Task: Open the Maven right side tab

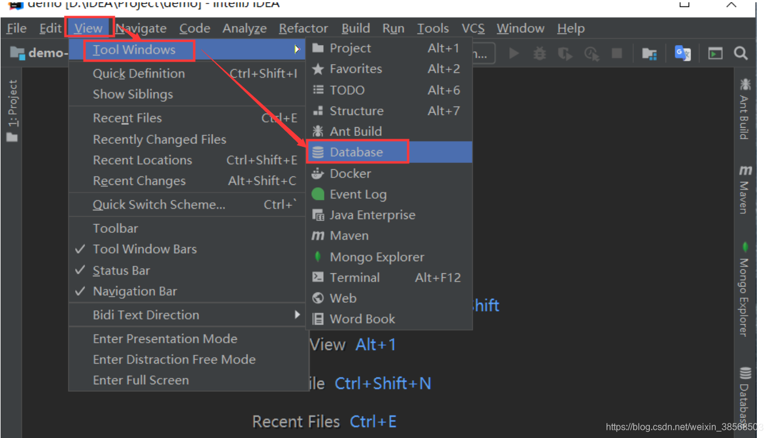Action: pos(745,190)
